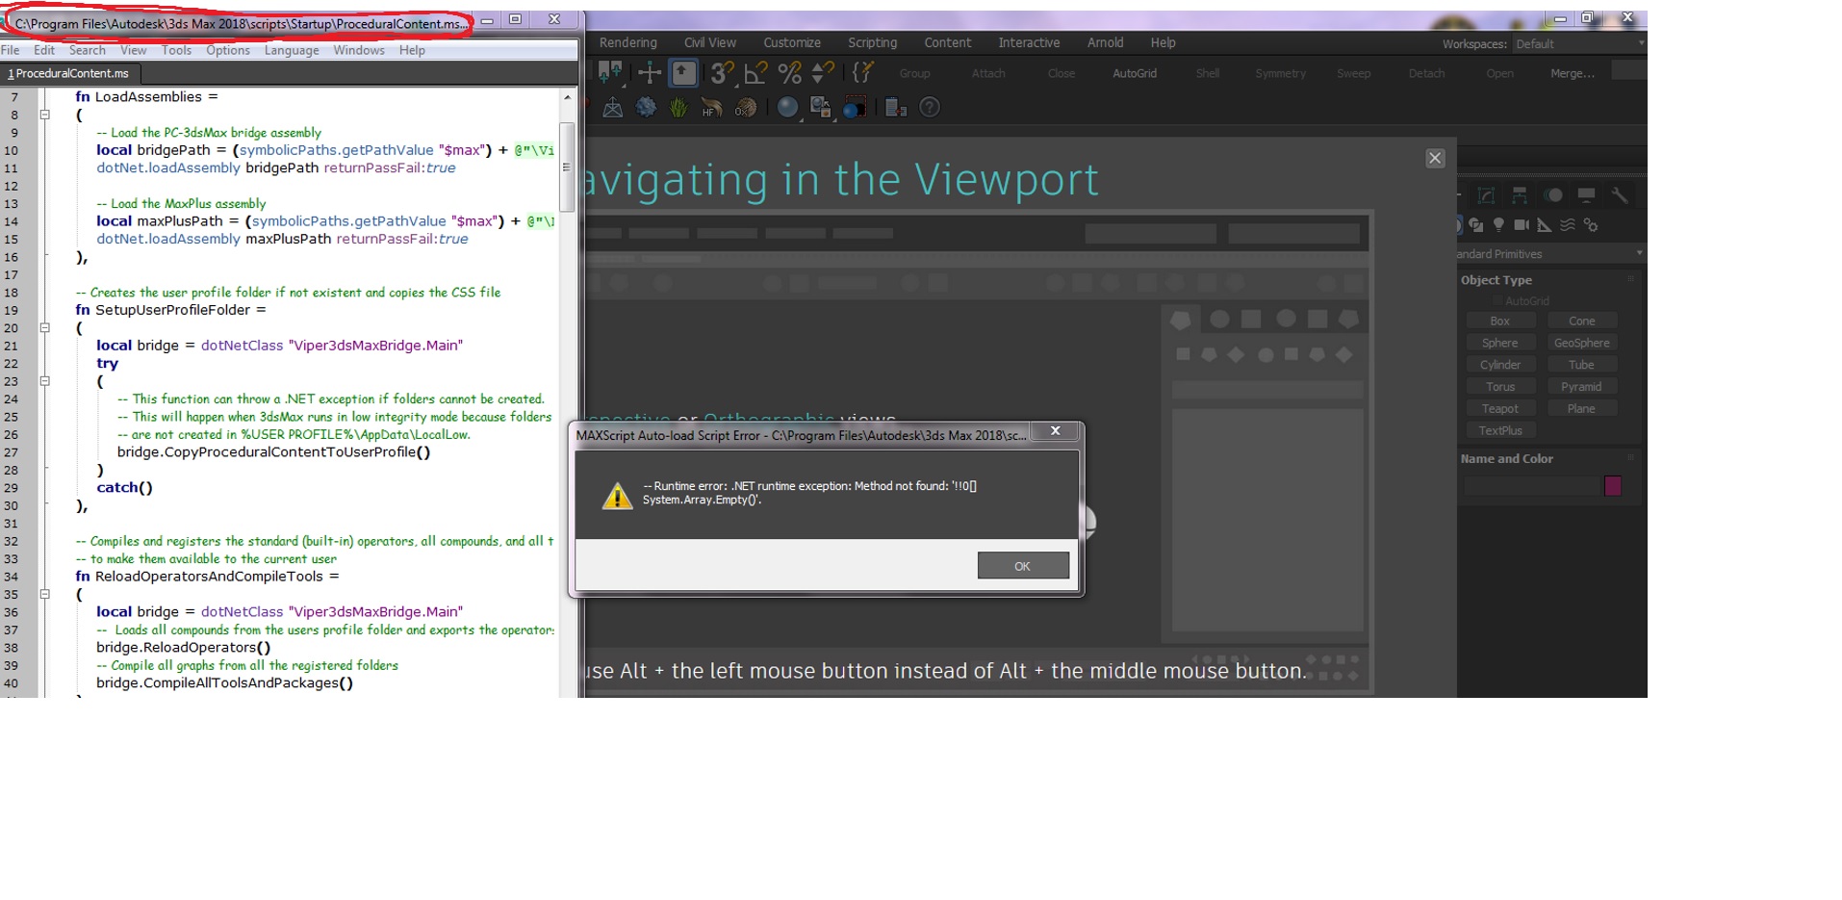
Task: Click the blue rock-like plugin icon
Action: tap(646, 108)
